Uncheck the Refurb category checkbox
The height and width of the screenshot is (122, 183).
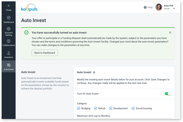click(x=95, y=108)
